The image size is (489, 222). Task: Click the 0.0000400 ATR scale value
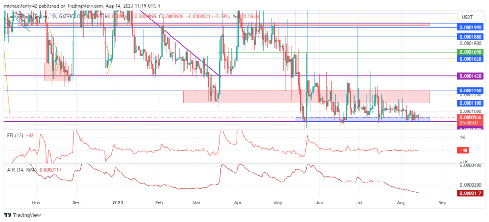coord(470,166)
